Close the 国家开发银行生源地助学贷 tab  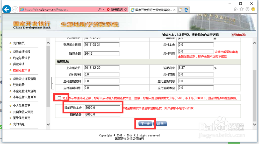174,10
